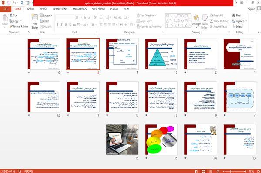261x173 pixels.
Task: Select slide 16 laptop photo thumbnail
Action: [122, 140]
